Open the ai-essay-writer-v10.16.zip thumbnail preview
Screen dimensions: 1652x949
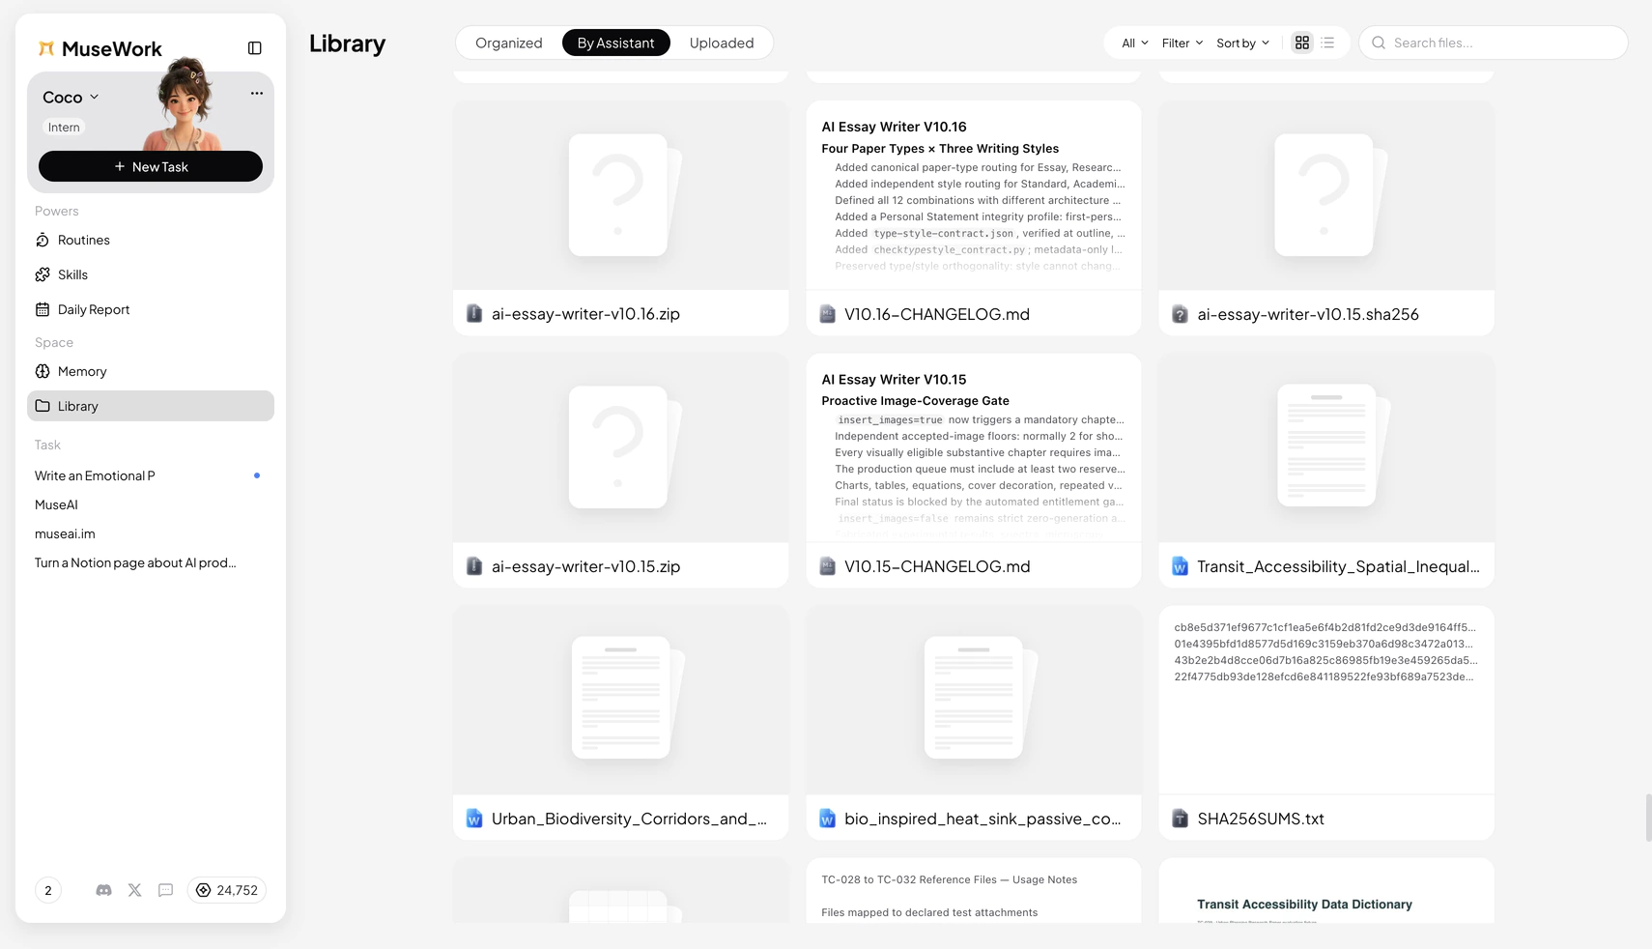click(x=621, y=195)
